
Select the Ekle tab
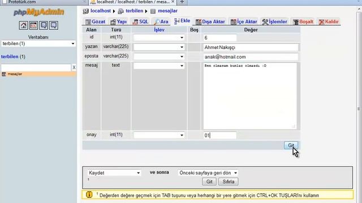click(x=182, y=21)
